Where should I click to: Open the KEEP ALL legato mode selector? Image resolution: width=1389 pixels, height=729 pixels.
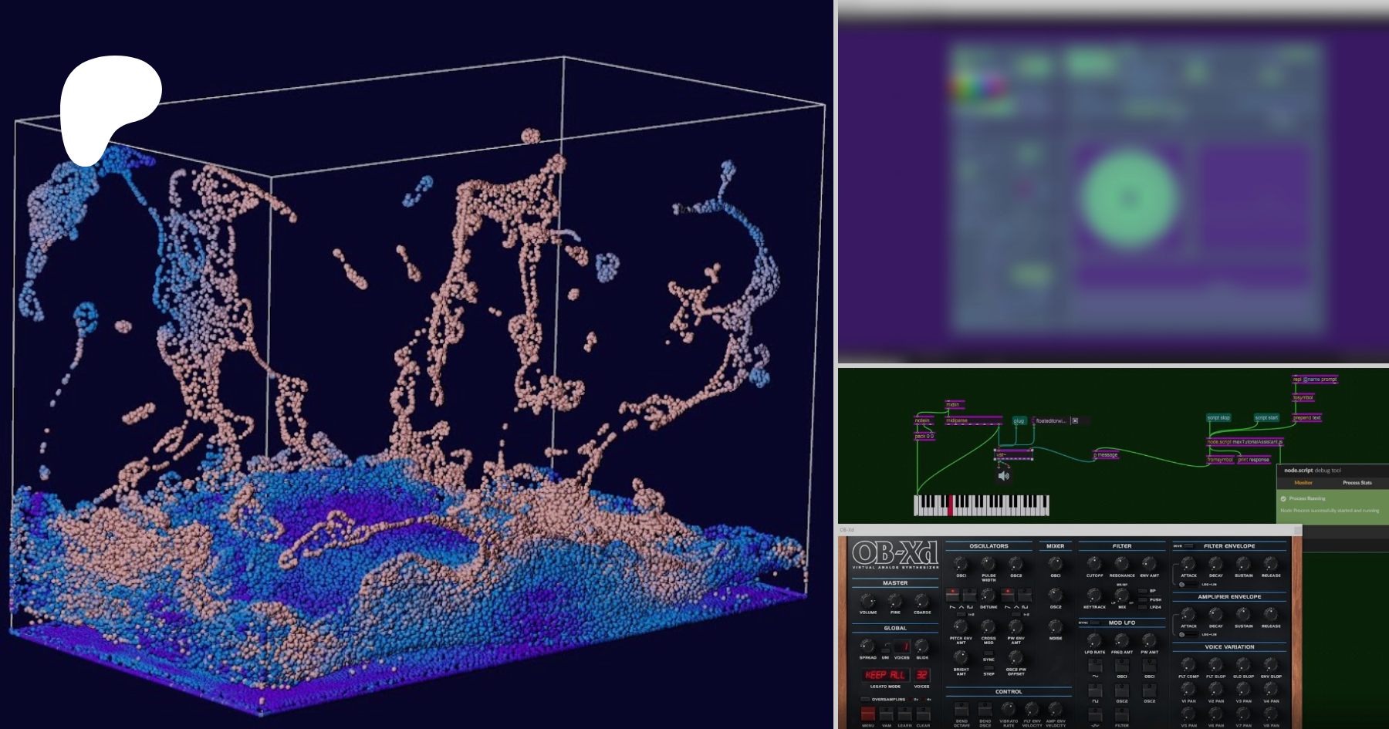coord(884,675)
